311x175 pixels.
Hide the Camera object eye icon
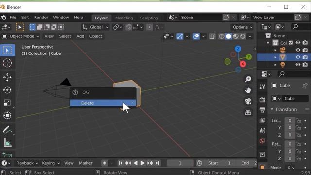[298, 50]
